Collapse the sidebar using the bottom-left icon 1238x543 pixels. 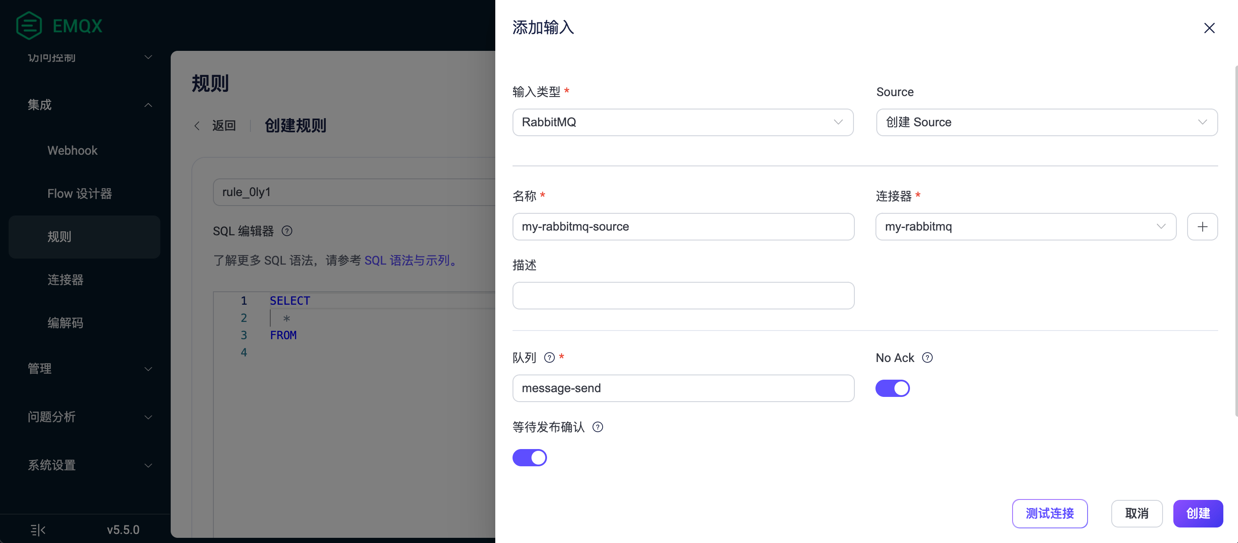(38, 530)
